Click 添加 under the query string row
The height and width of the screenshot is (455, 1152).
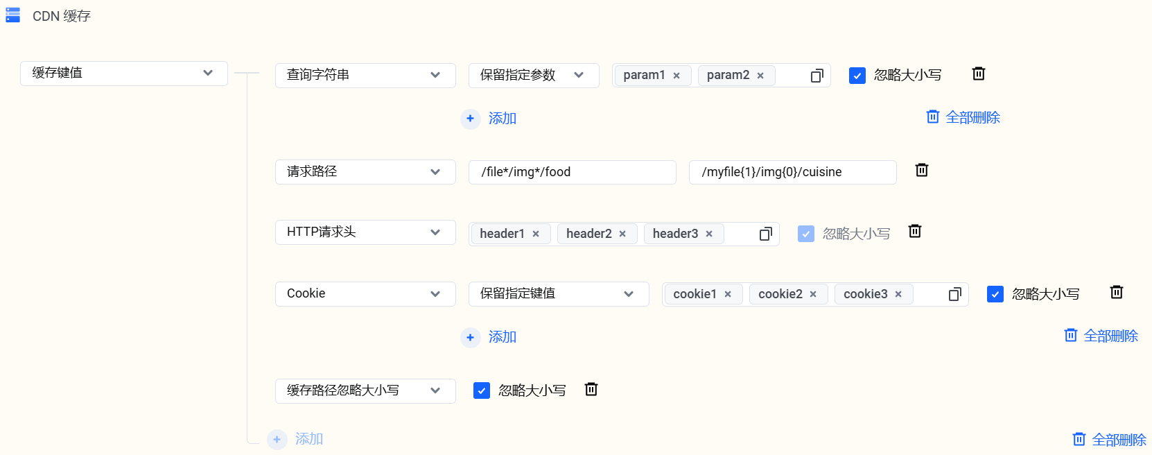tap(489, 119)
